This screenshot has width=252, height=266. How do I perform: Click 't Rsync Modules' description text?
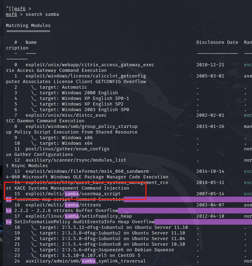27,165
